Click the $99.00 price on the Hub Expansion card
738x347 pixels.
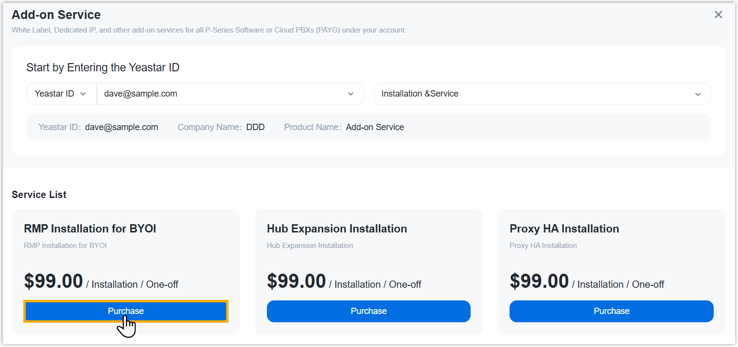[x=297, y=281]
